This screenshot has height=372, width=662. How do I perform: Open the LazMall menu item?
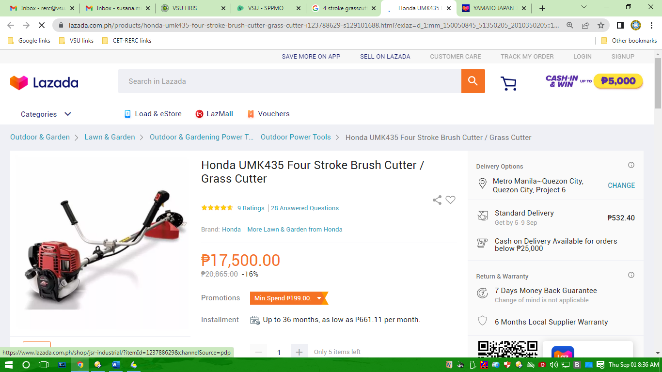pos(214,114)
